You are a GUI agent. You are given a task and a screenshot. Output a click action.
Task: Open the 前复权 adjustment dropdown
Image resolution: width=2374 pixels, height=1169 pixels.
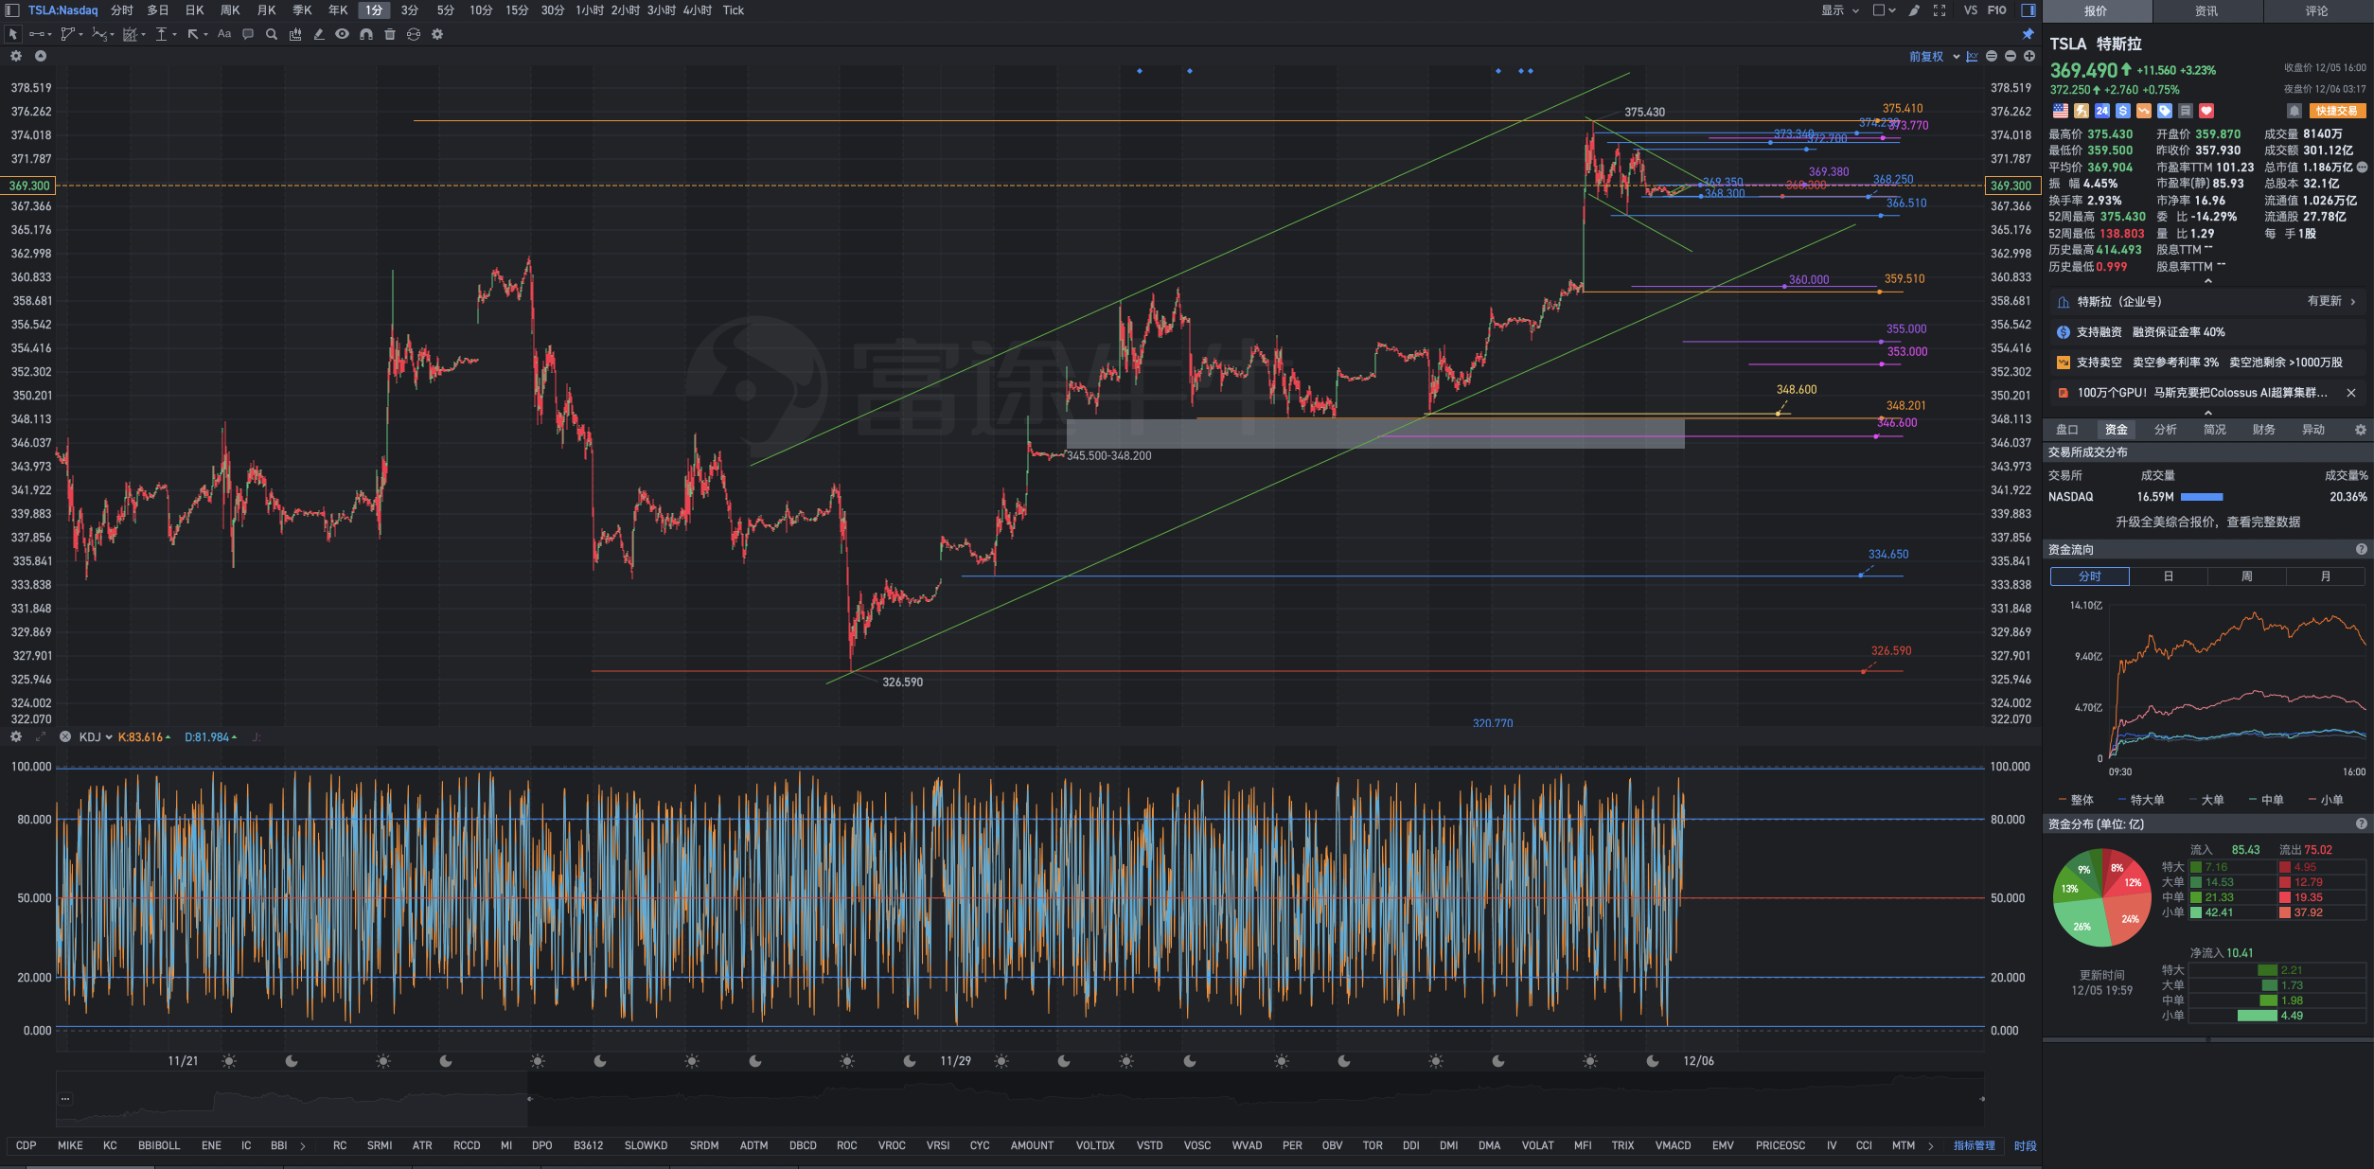[1934, 57]
